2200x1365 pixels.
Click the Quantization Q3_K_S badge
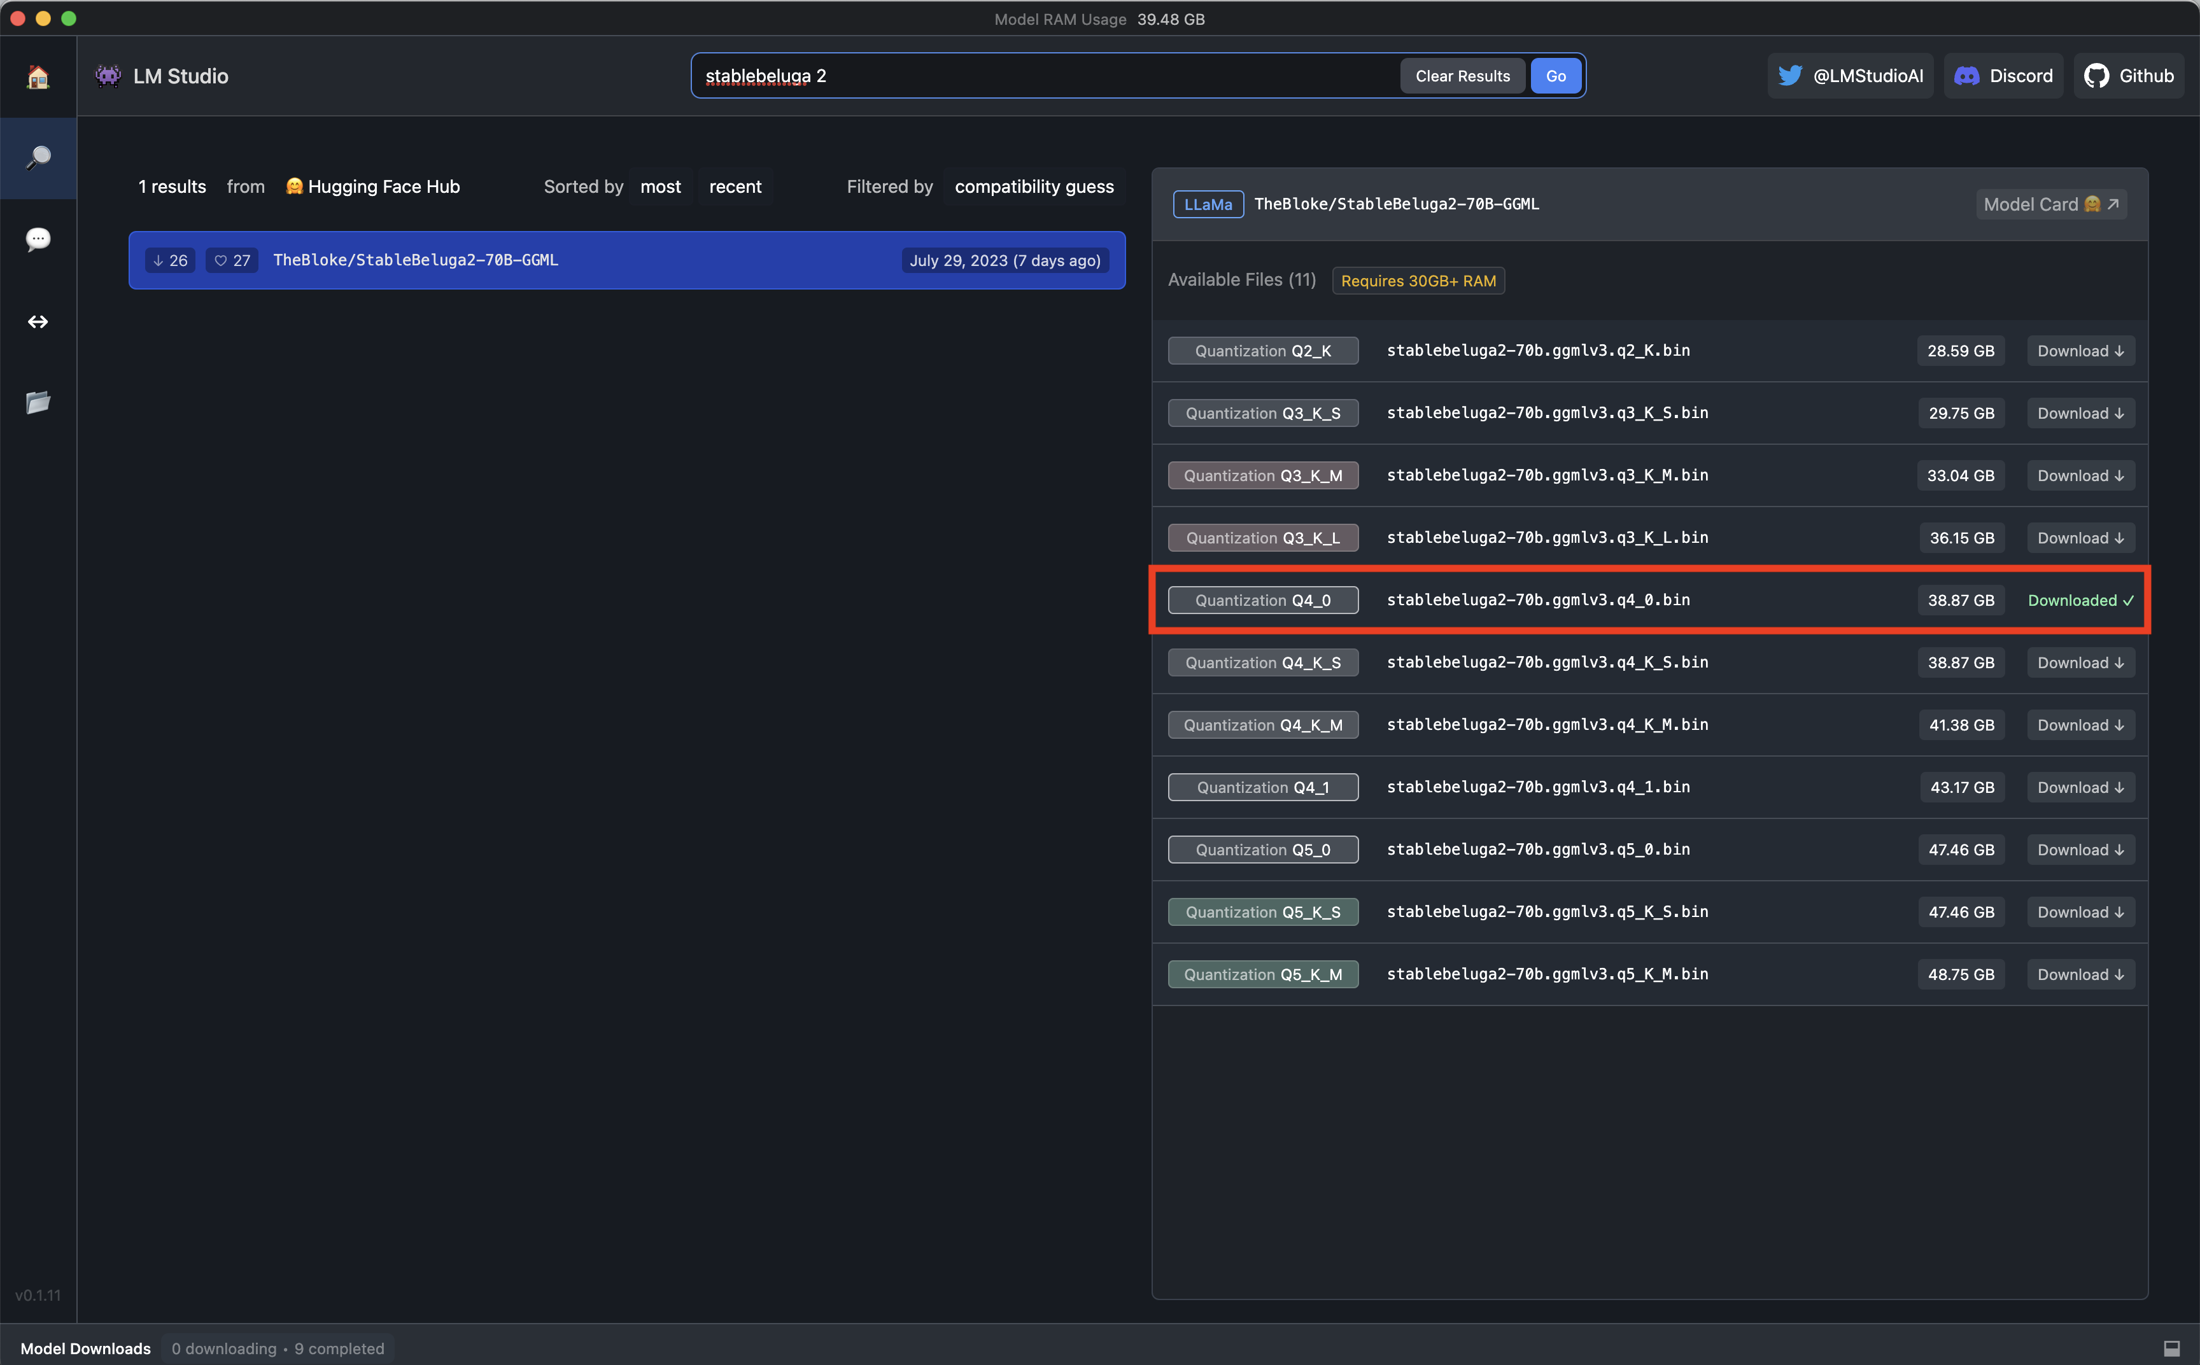tap(1262, 414)
